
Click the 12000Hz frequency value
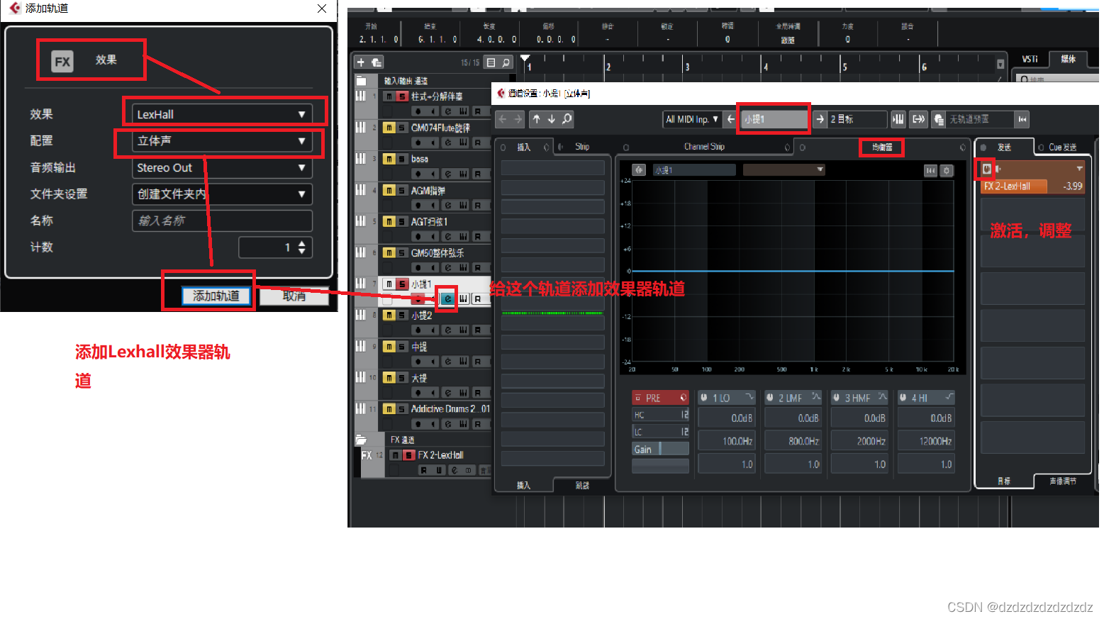tap(926, 441)
